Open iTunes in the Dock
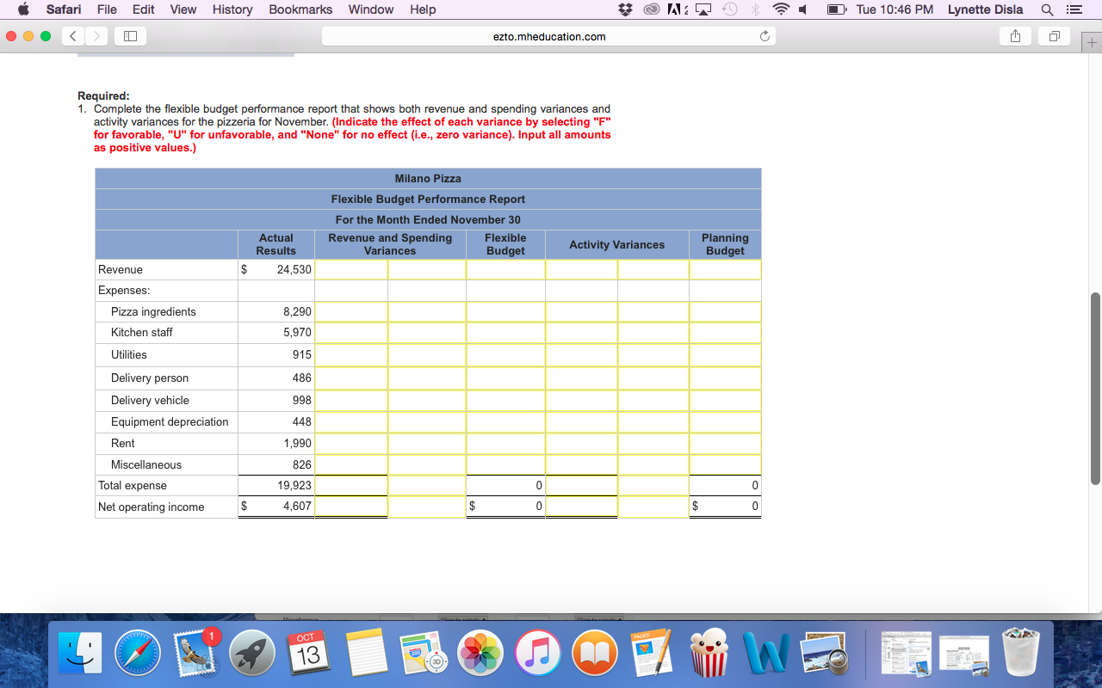1102x688 pixels. 538,653
